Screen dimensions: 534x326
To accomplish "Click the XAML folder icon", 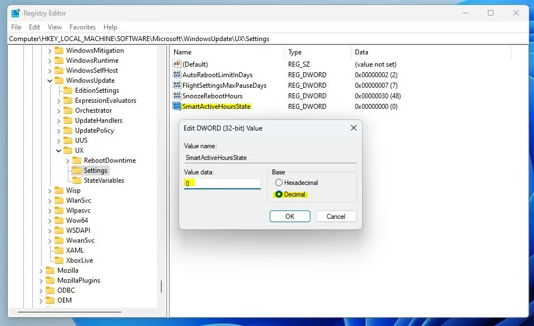I will coord(59,250).
